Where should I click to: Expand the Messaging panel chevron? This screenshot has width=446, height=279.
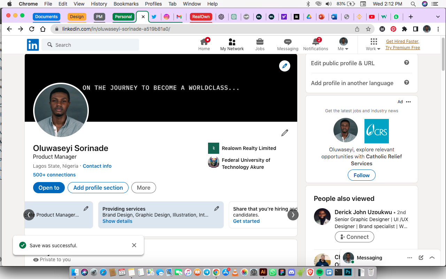pyautogui.click(x=432, y=258)
